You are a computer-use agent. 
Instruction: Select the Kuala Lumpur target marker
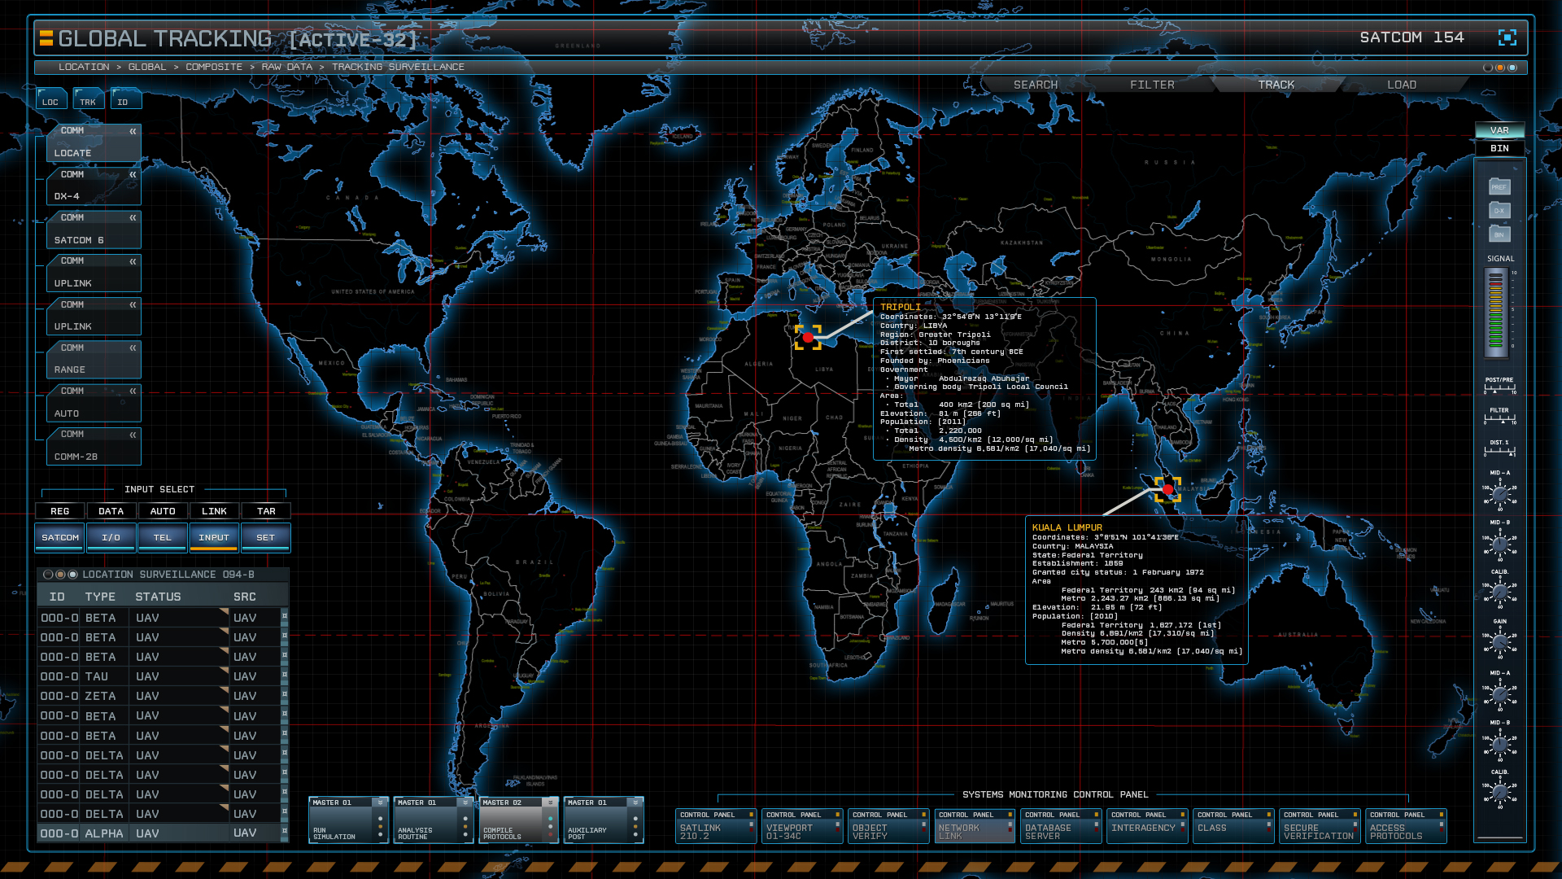pyautogui.click(x=1167, y=489)
